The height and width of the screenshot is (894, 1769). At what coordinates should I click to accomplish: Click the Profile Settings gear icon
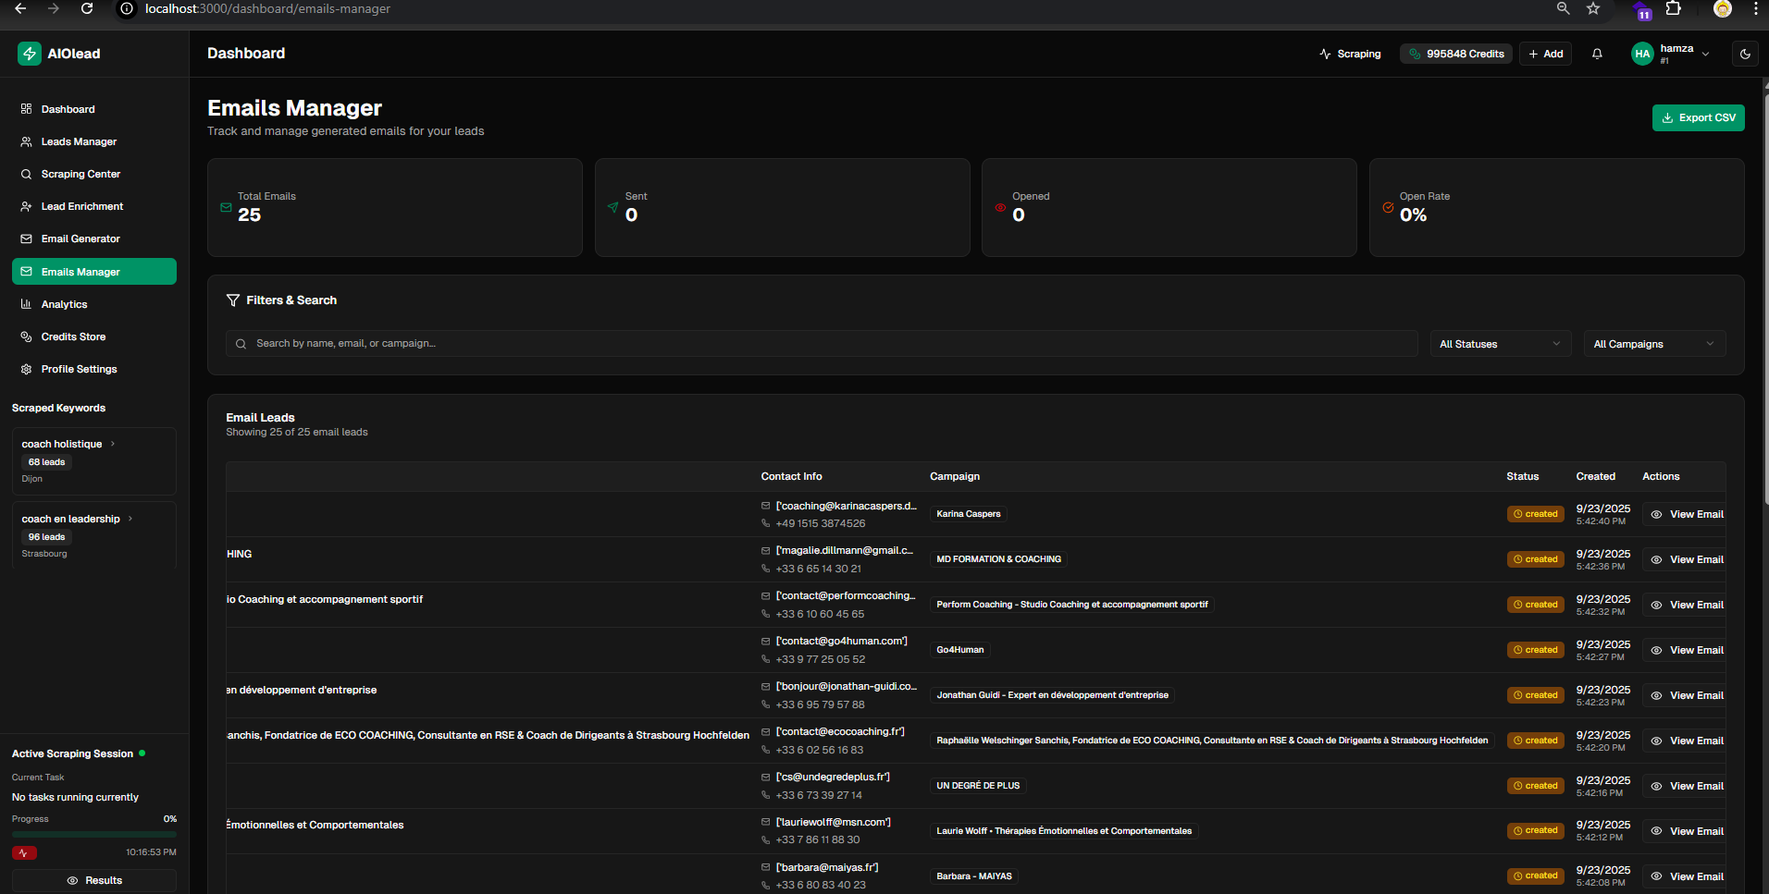click(x=26, y=369)
